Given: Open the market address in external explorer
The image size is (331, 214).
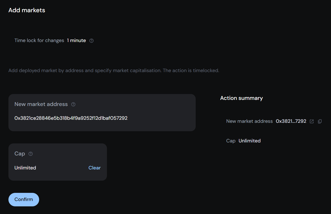Looking at the screenshot, I should coord(312,122).
